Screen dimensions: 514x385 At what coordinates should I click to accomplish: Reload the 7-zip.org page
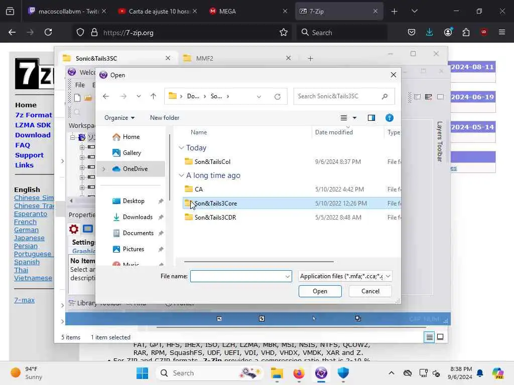click(48, 32)
